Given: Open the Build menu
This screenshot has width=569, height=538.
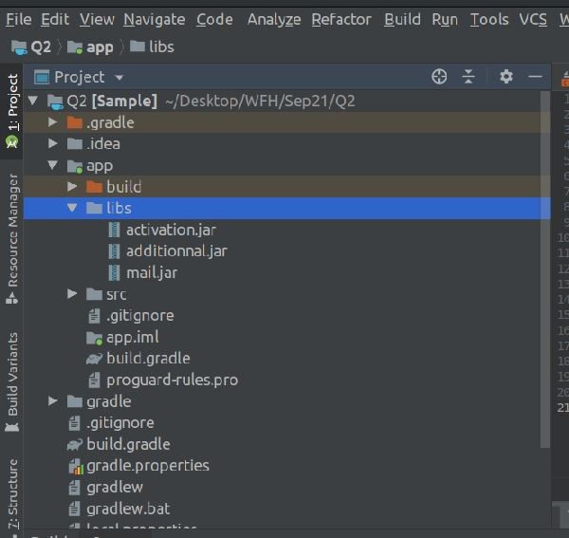Looking at the screenshot, I should coord(402,19).
